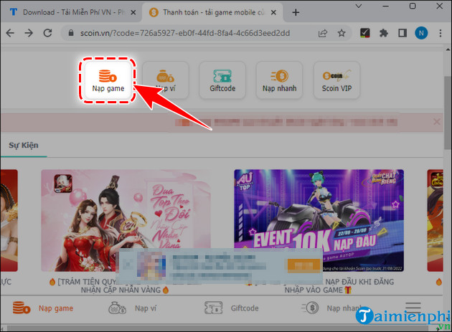Viewport: 452px width, 332px height.
Task: Click the orange button in the blurred popup
Action: pyautogui.click(x=303, y=265)
